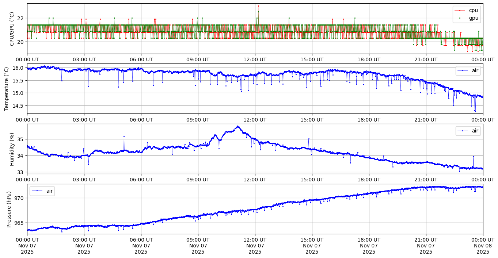The image size is (498, 258).
Task: Click the 22 tick on the CPU/GPU axis
Action: (x=20, y=18)
